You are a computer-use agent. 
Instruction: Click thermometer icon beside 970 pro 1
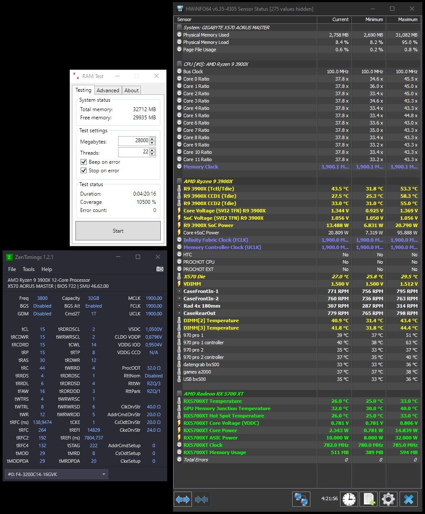pyautogui.click(x=179, y=335)
